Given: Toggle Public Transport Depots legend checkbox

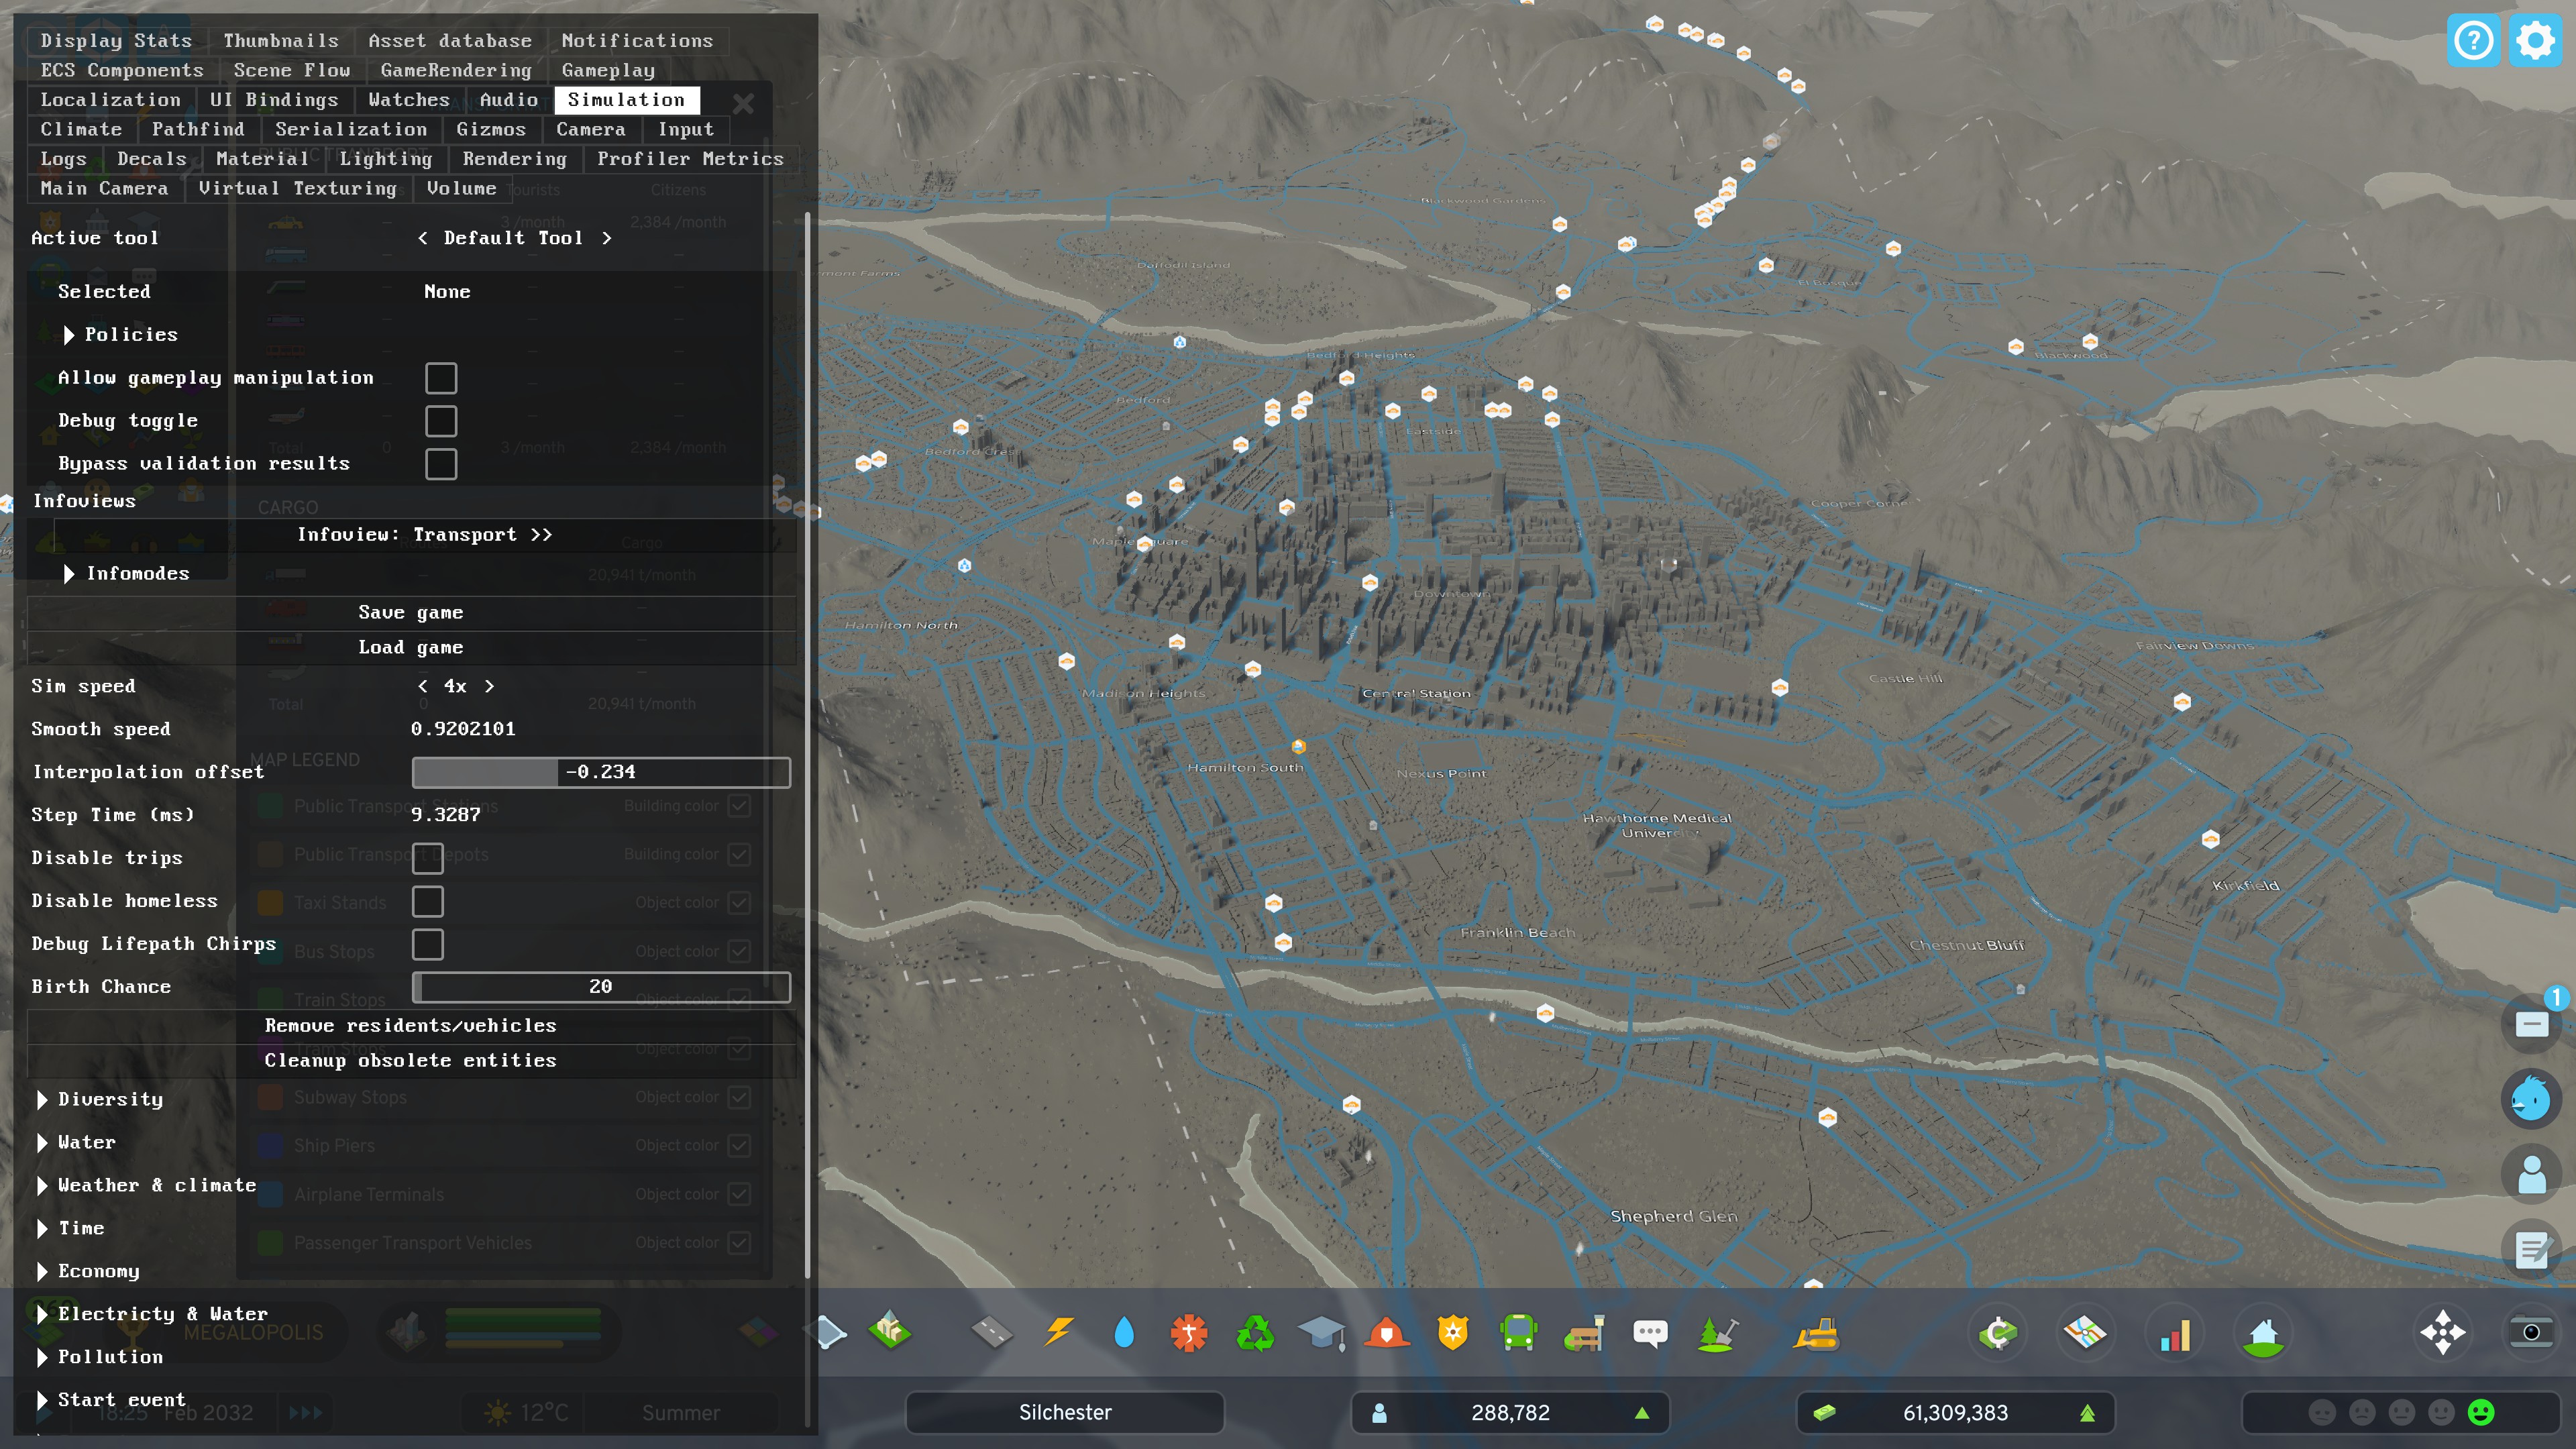Looking at the screenshot, I should point(738,854).
